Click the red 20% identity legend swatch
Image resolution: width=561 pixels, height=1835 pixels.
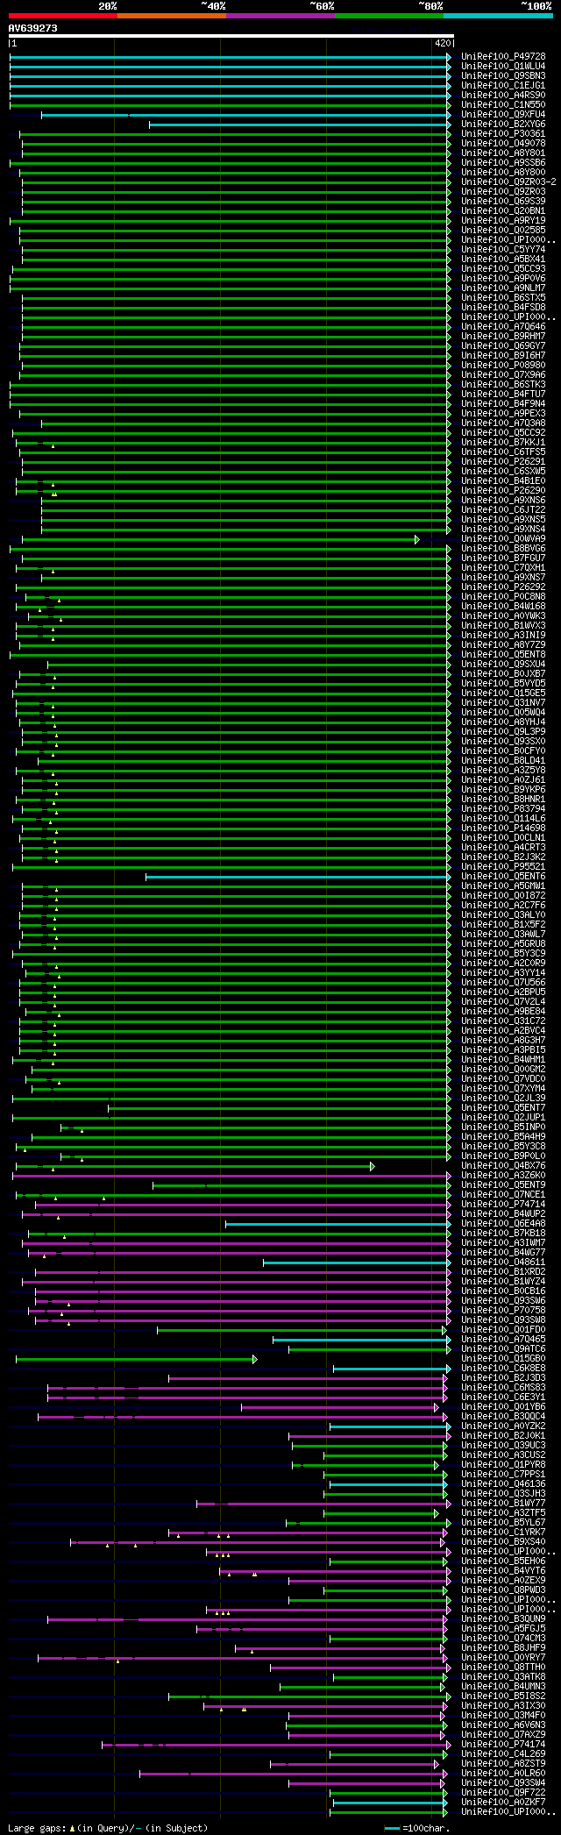click(62, 16)
